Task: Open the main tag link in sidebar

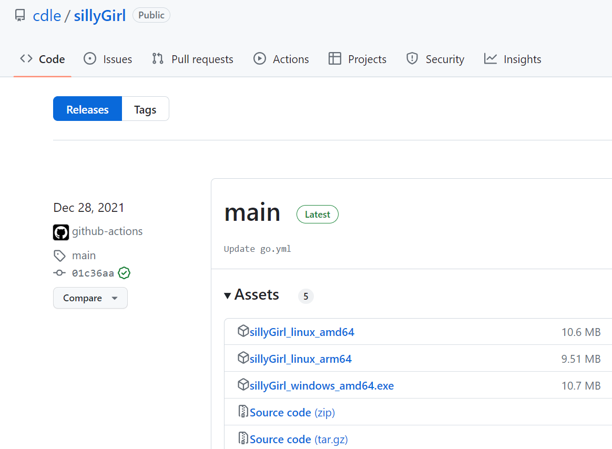Action: click(x=84, y=256)
